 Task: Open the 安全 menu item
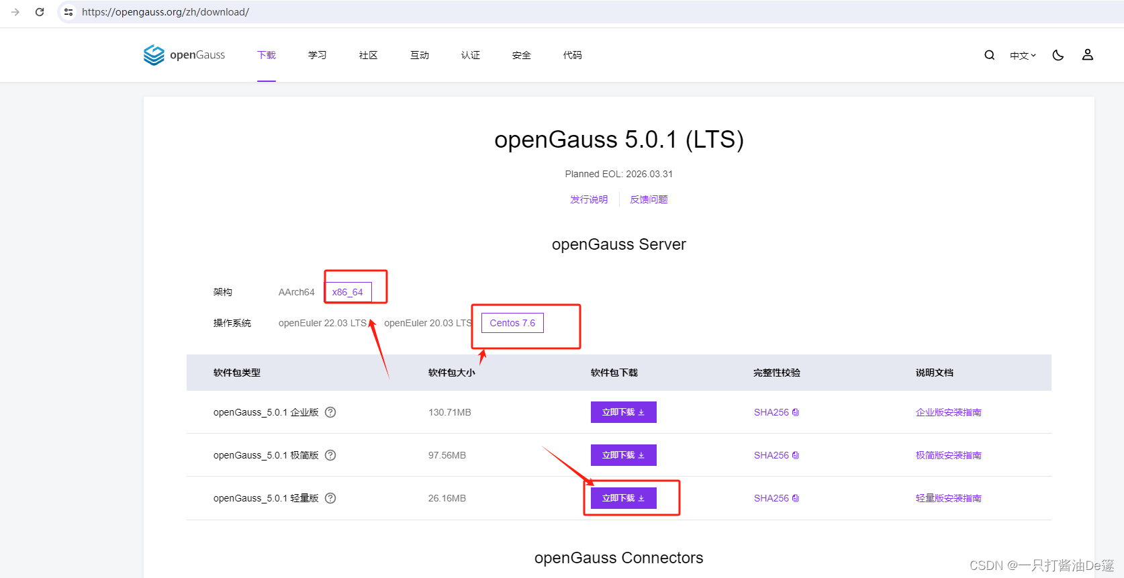(522, 55)
